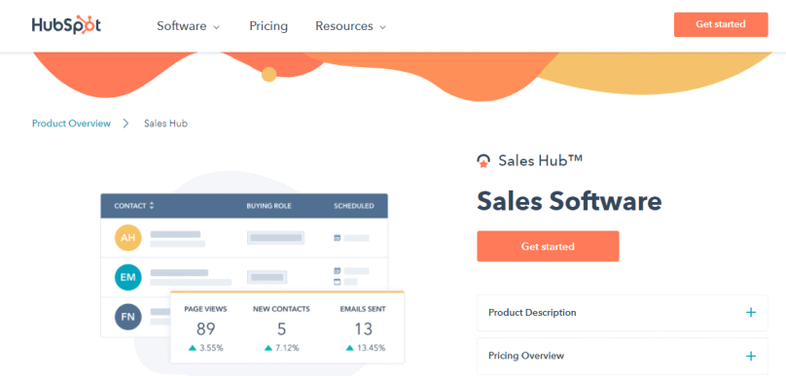Image resolution: width=786 pixels, height=376 pixels.
Task: Click the 13.45% increase indicator
Action: coord(366,348)
